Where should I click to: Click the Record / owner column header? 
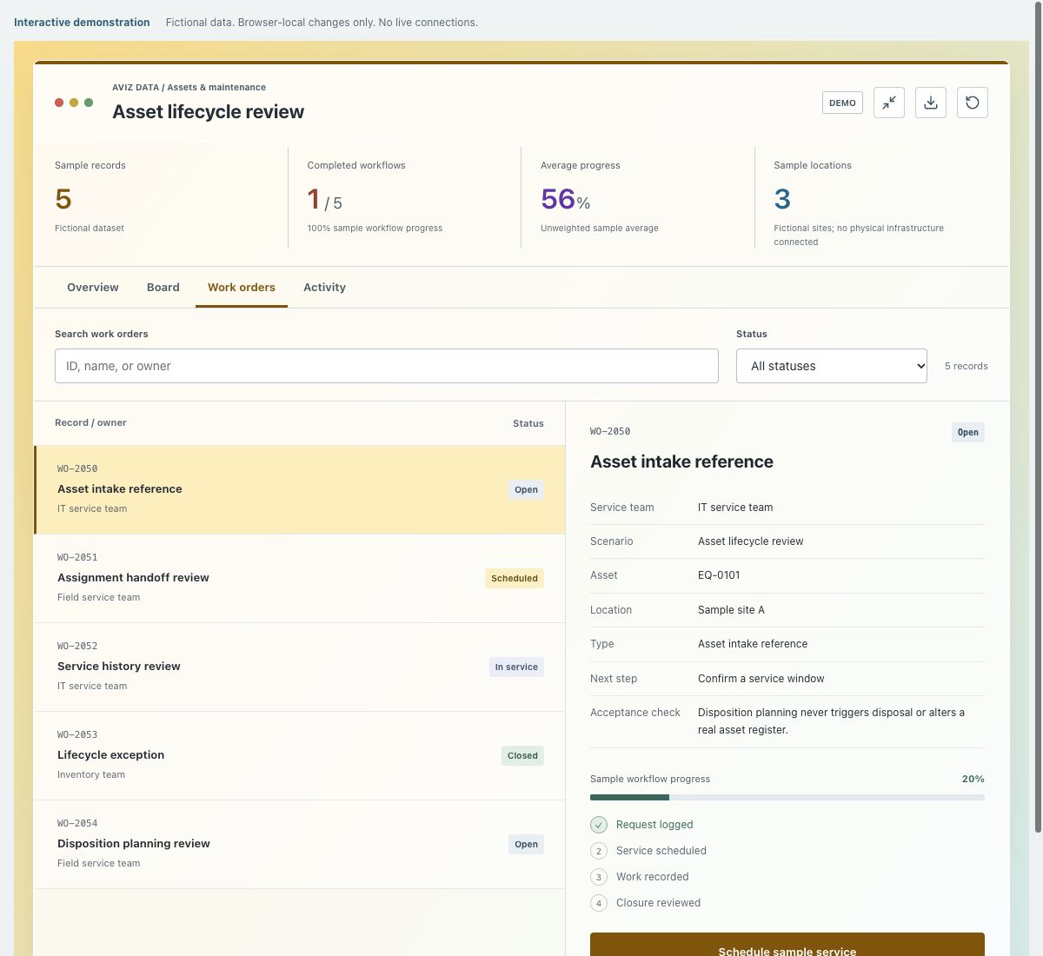point(90,423)
